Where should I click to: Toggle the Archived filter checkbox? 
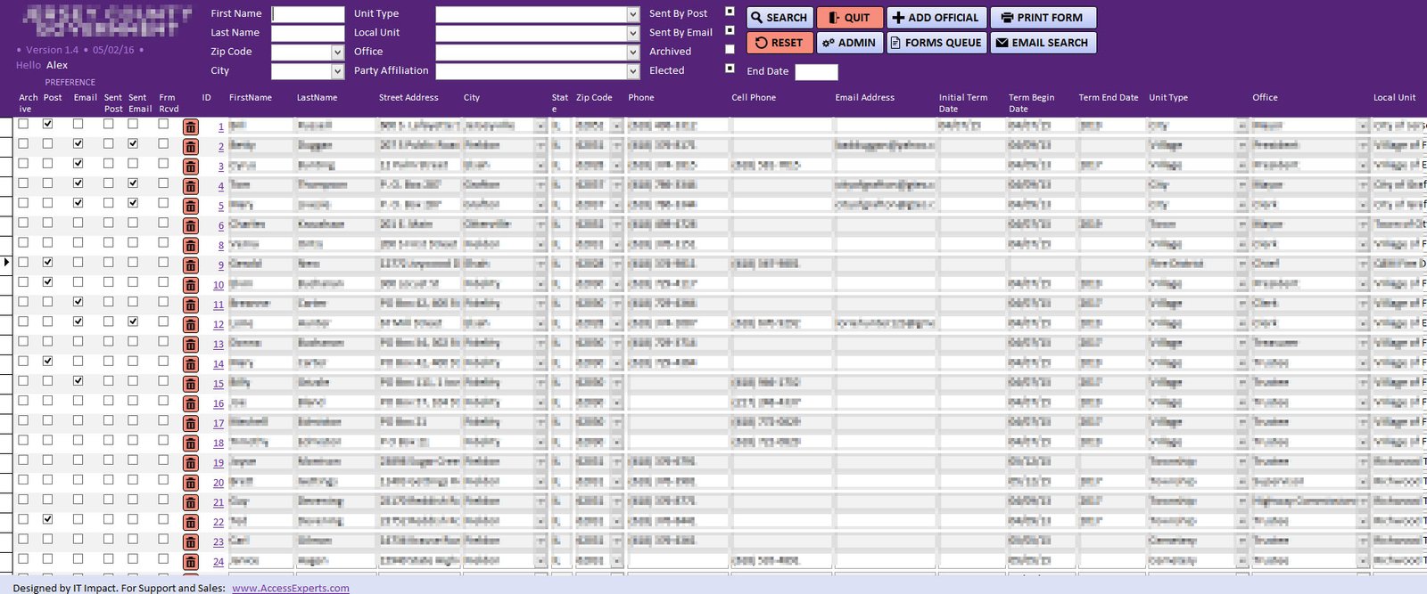pos(730,50)
